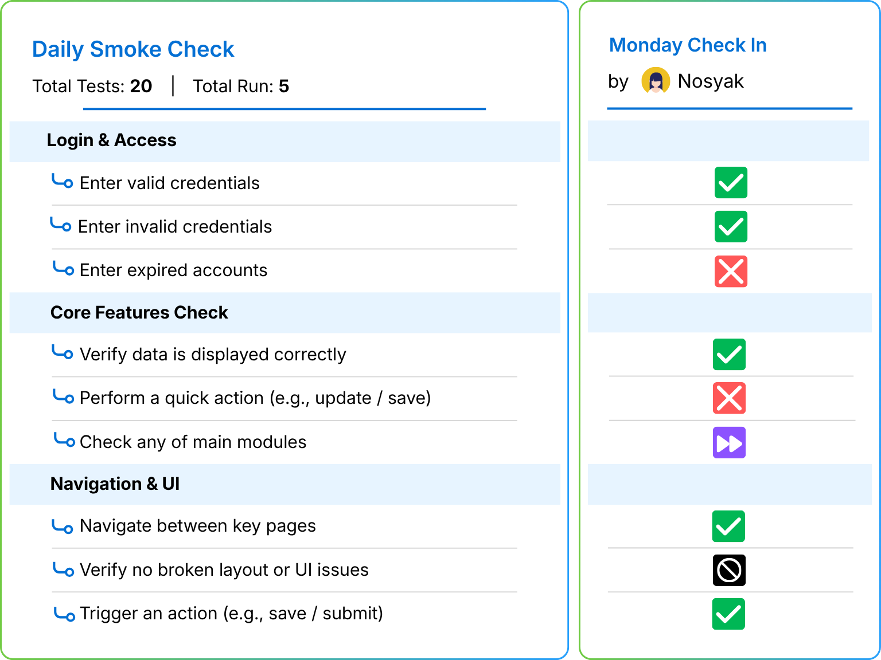Open the Monday Check In heading
This screenshot has width=881, height=660.
[688, 45]
